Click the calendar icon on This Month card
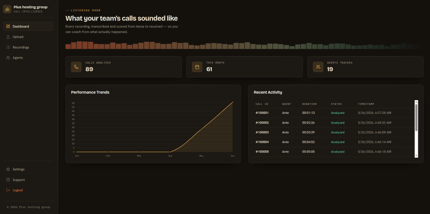The width and height of the screenshot is (430, 214). point(197,67)
